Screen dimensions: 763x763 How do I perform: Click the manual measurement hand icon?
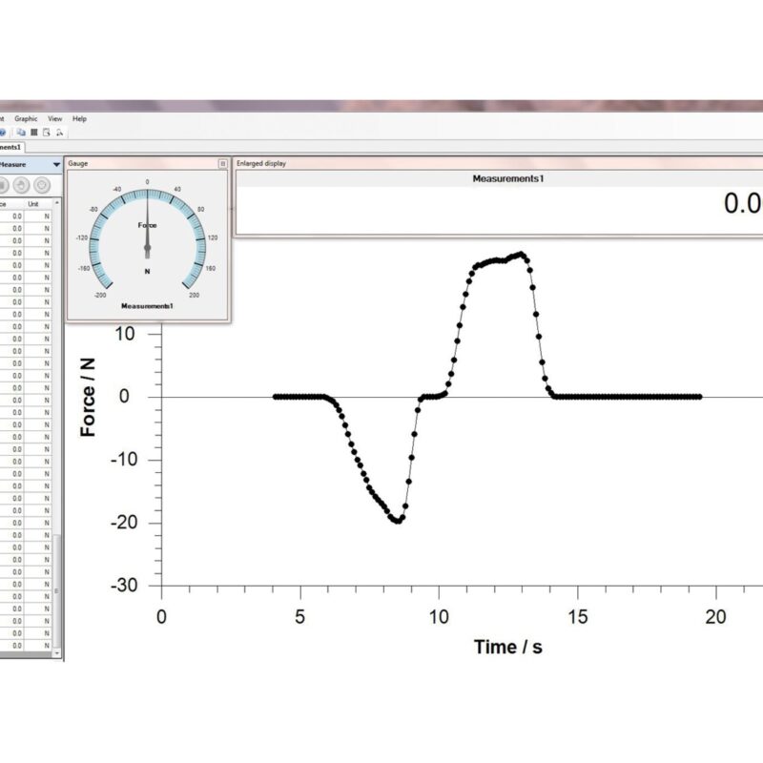[21, 184]
